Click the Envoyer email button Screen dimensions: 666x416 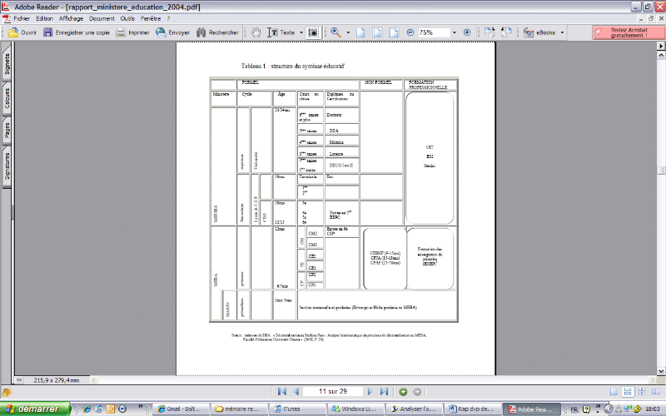tap(172, 32)
